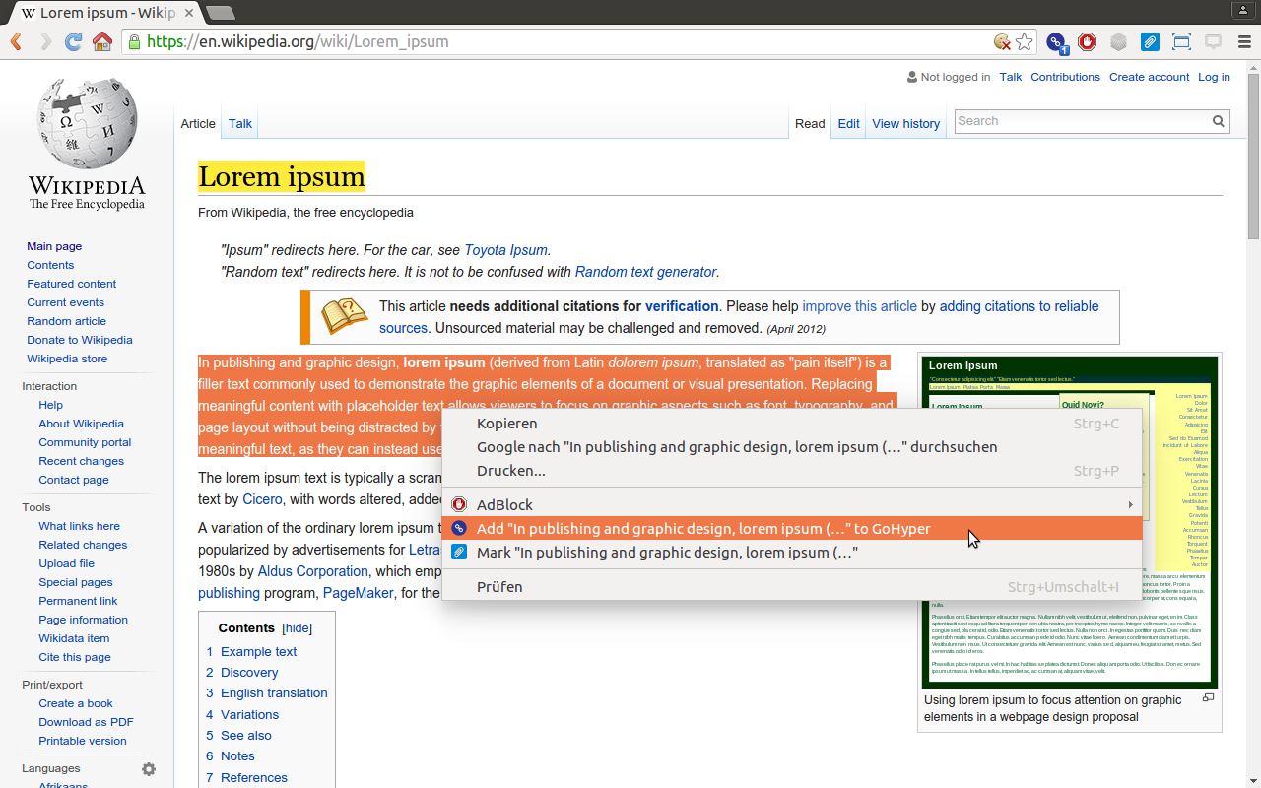
Task: Click the browser forward arrow
Action: tap(45, 41)
